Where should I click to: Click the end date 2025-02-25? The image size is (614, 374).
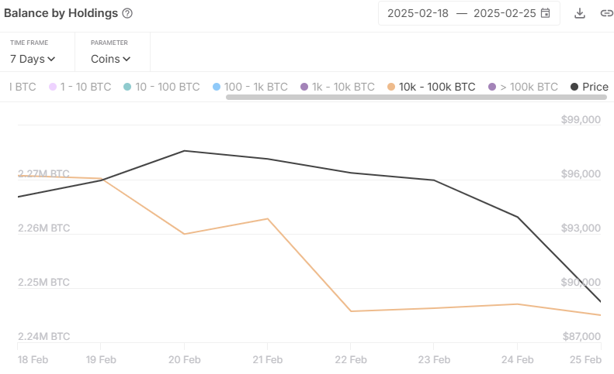pyautogui.click(x=504, y=13)
